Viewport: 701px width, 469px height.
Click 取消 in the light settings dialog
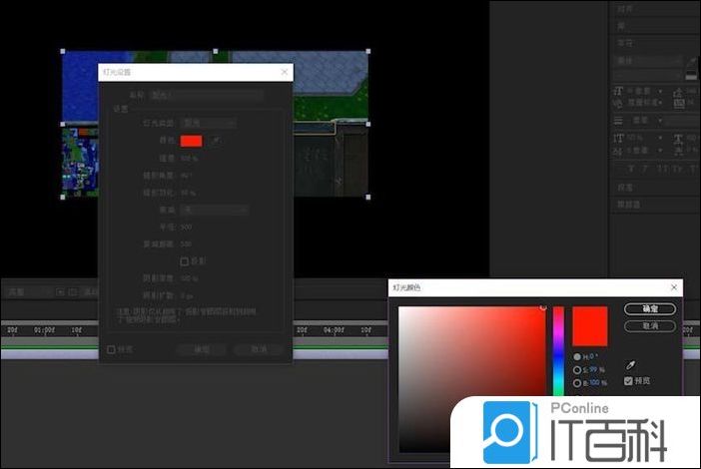259,349
